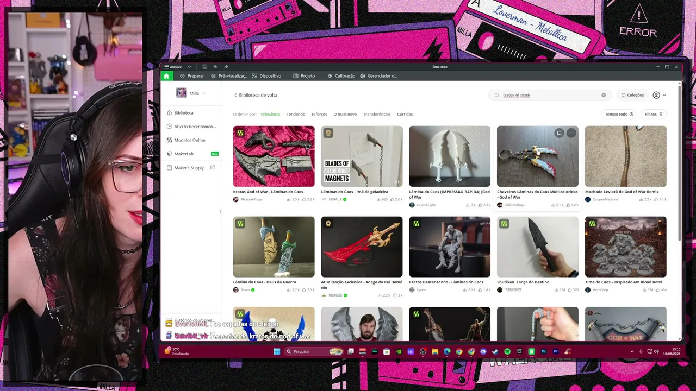This screenshot has width=696, height=391.
Task: Clear the search field with X icon
Action: [x=604, y=95]
